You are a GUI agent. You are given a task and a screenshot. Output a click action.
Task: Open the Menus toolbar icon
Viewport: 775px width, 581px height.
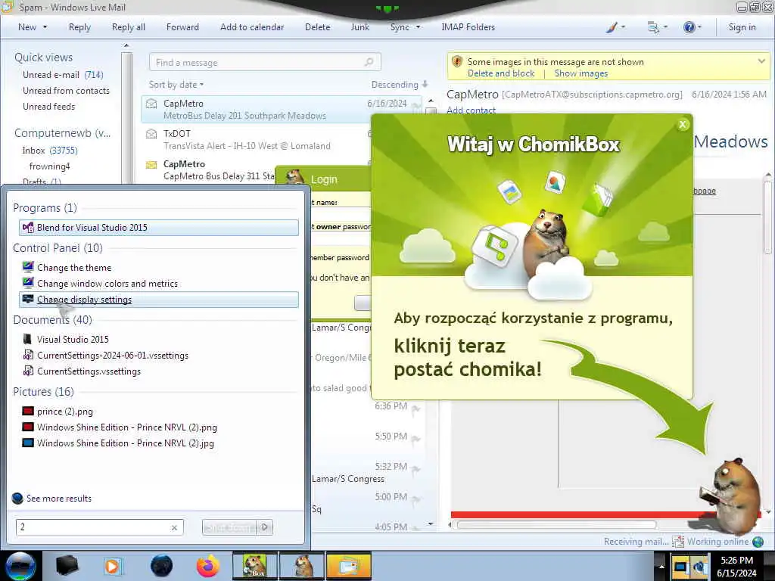[x=653, y=27]
